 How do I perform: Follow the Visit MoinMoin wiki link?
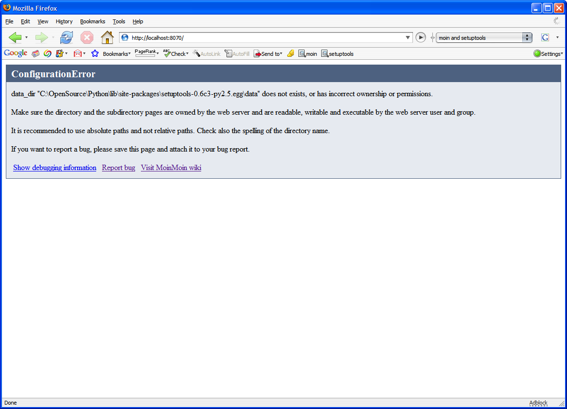click(171, 168)
